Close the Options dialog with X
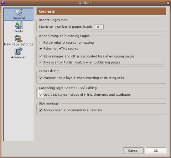 click(x=168, y=3)
